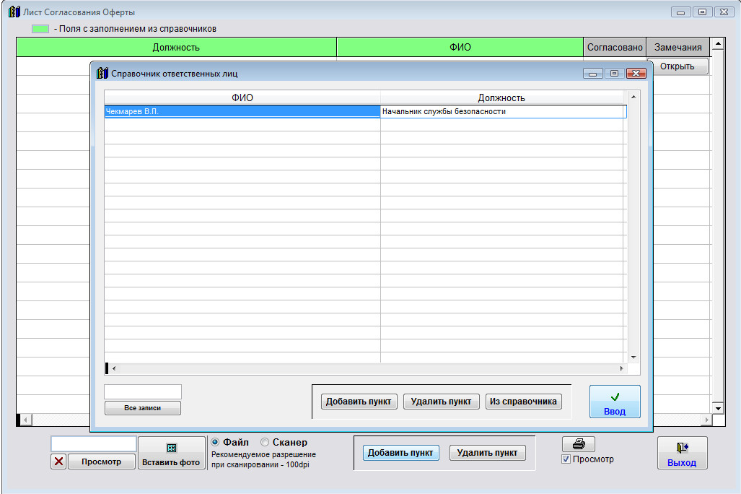Viewport: 741px width, 494px height.
Task: Click the dialog horizontal scroll right arrow
Action: point(621,368)
